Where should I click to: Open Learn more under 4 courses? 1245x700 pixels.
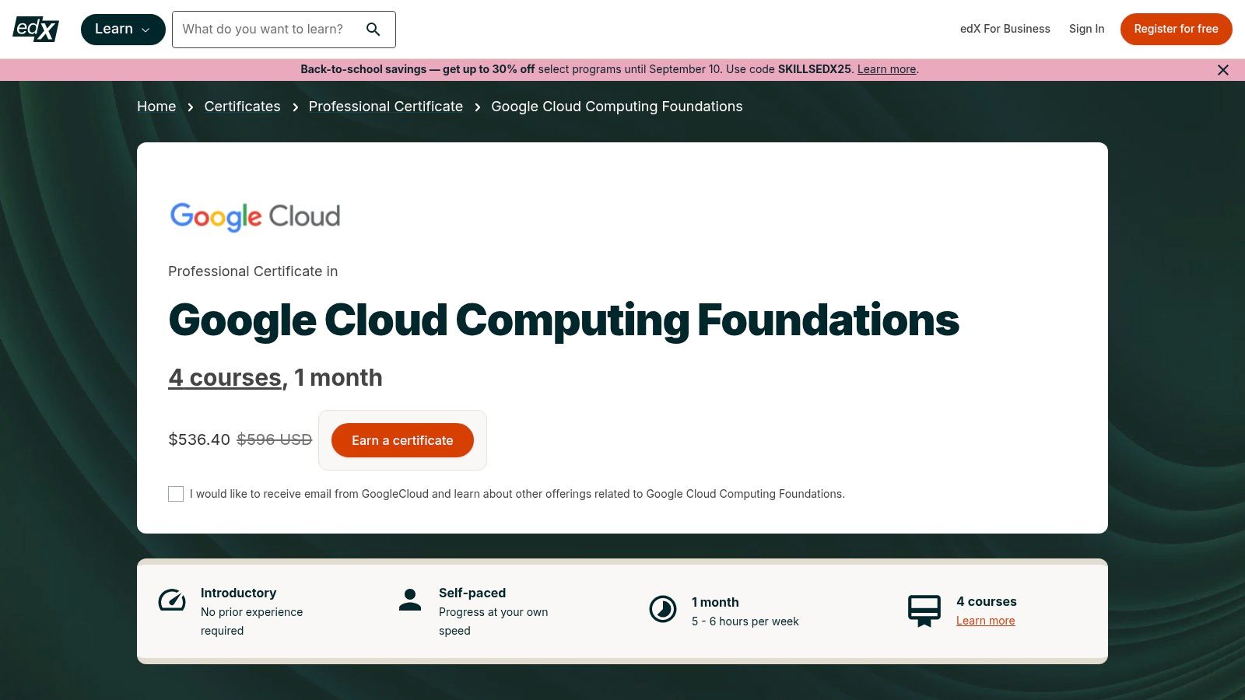click(985, 621)
